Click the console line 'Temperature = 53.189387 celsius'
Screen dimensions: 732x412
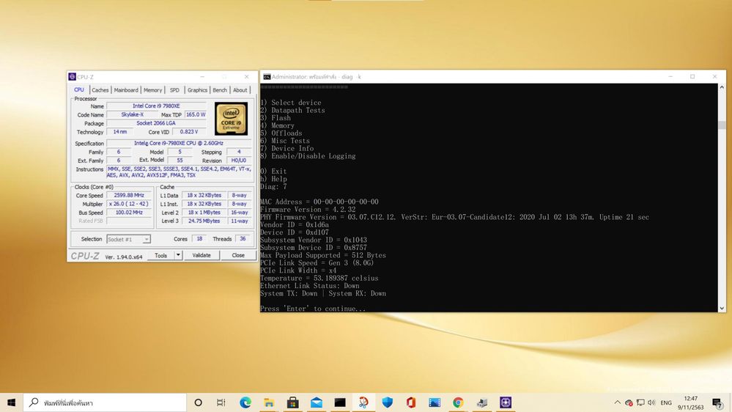click(x=319, y=278)
